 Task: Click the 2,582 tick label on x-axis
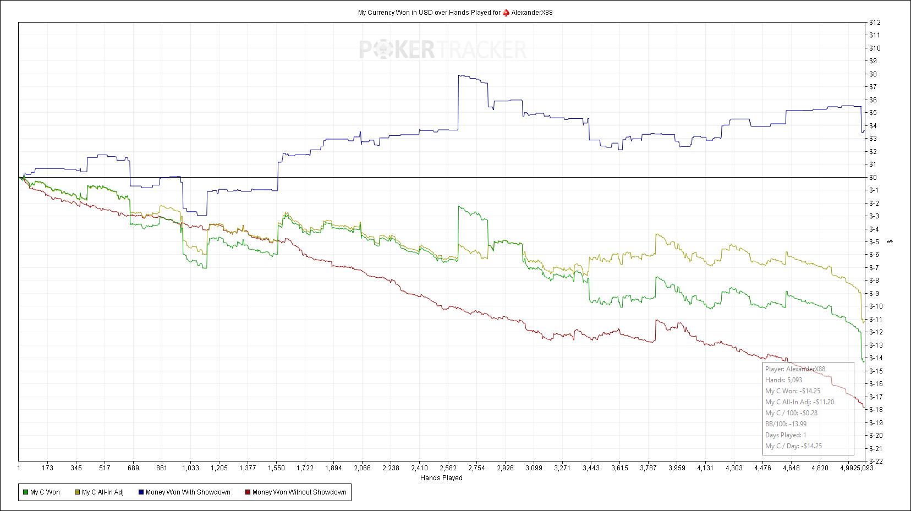point(448,468)
